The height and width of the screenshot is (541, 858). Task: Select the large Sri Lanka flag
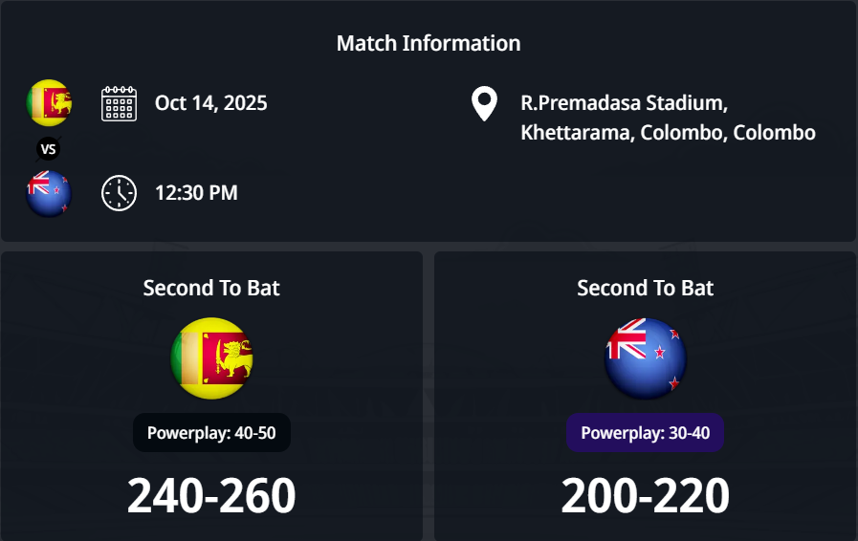click(x=211, y=358)
